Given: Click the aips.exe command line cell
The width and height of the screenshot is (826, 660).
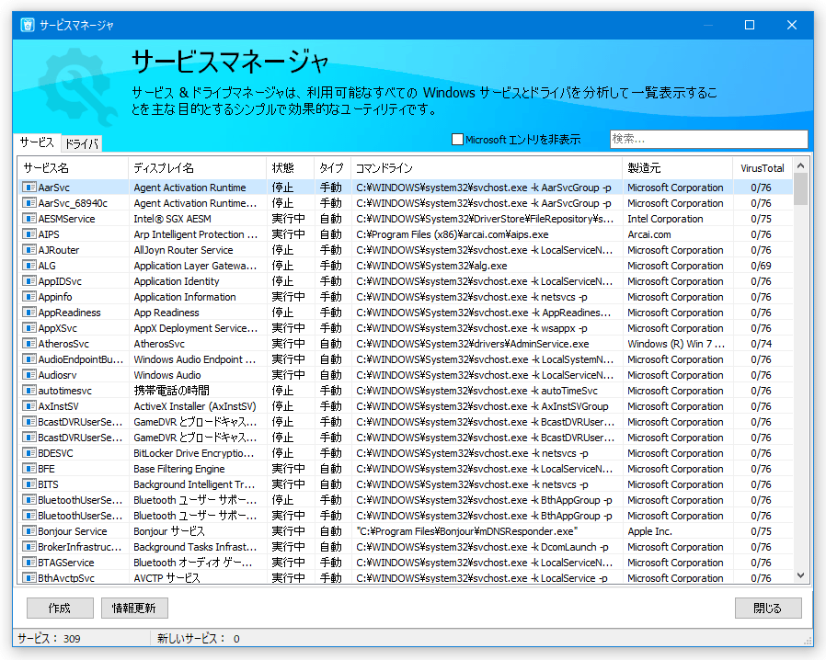Looking at the screenshot, I should click(452, 234).
